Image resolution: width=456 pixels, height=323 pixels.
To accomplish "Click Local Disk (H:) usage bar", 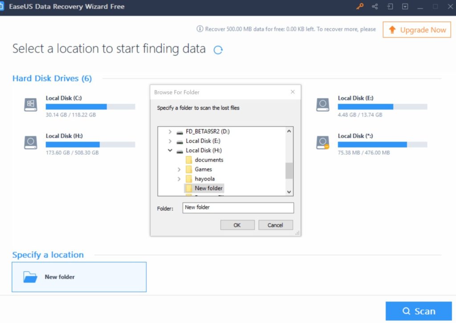I will pos(90,145).
